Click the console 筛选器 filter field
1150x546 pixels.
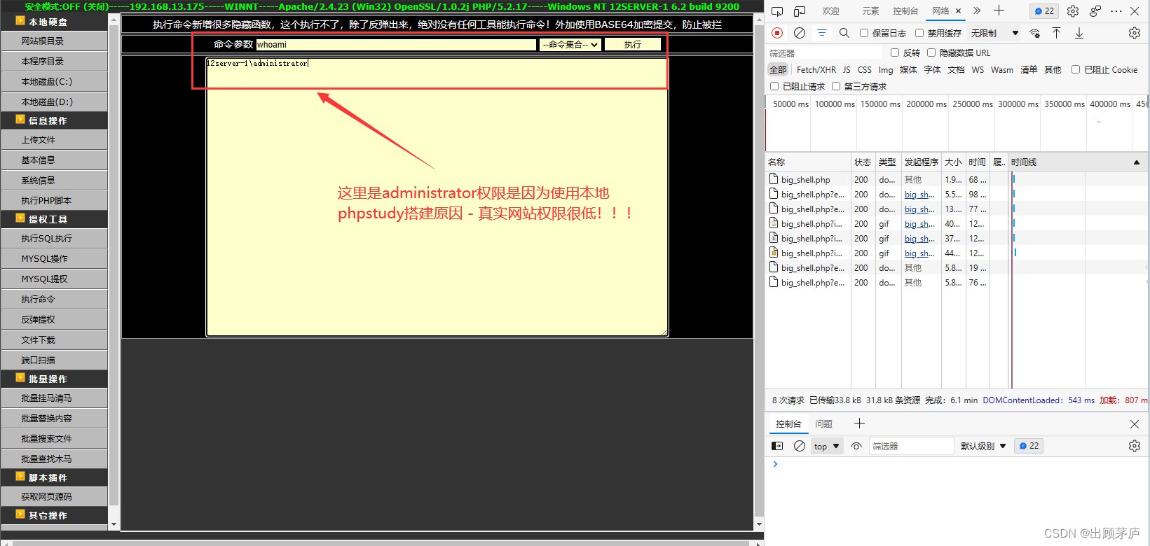(x=911, y=446)
